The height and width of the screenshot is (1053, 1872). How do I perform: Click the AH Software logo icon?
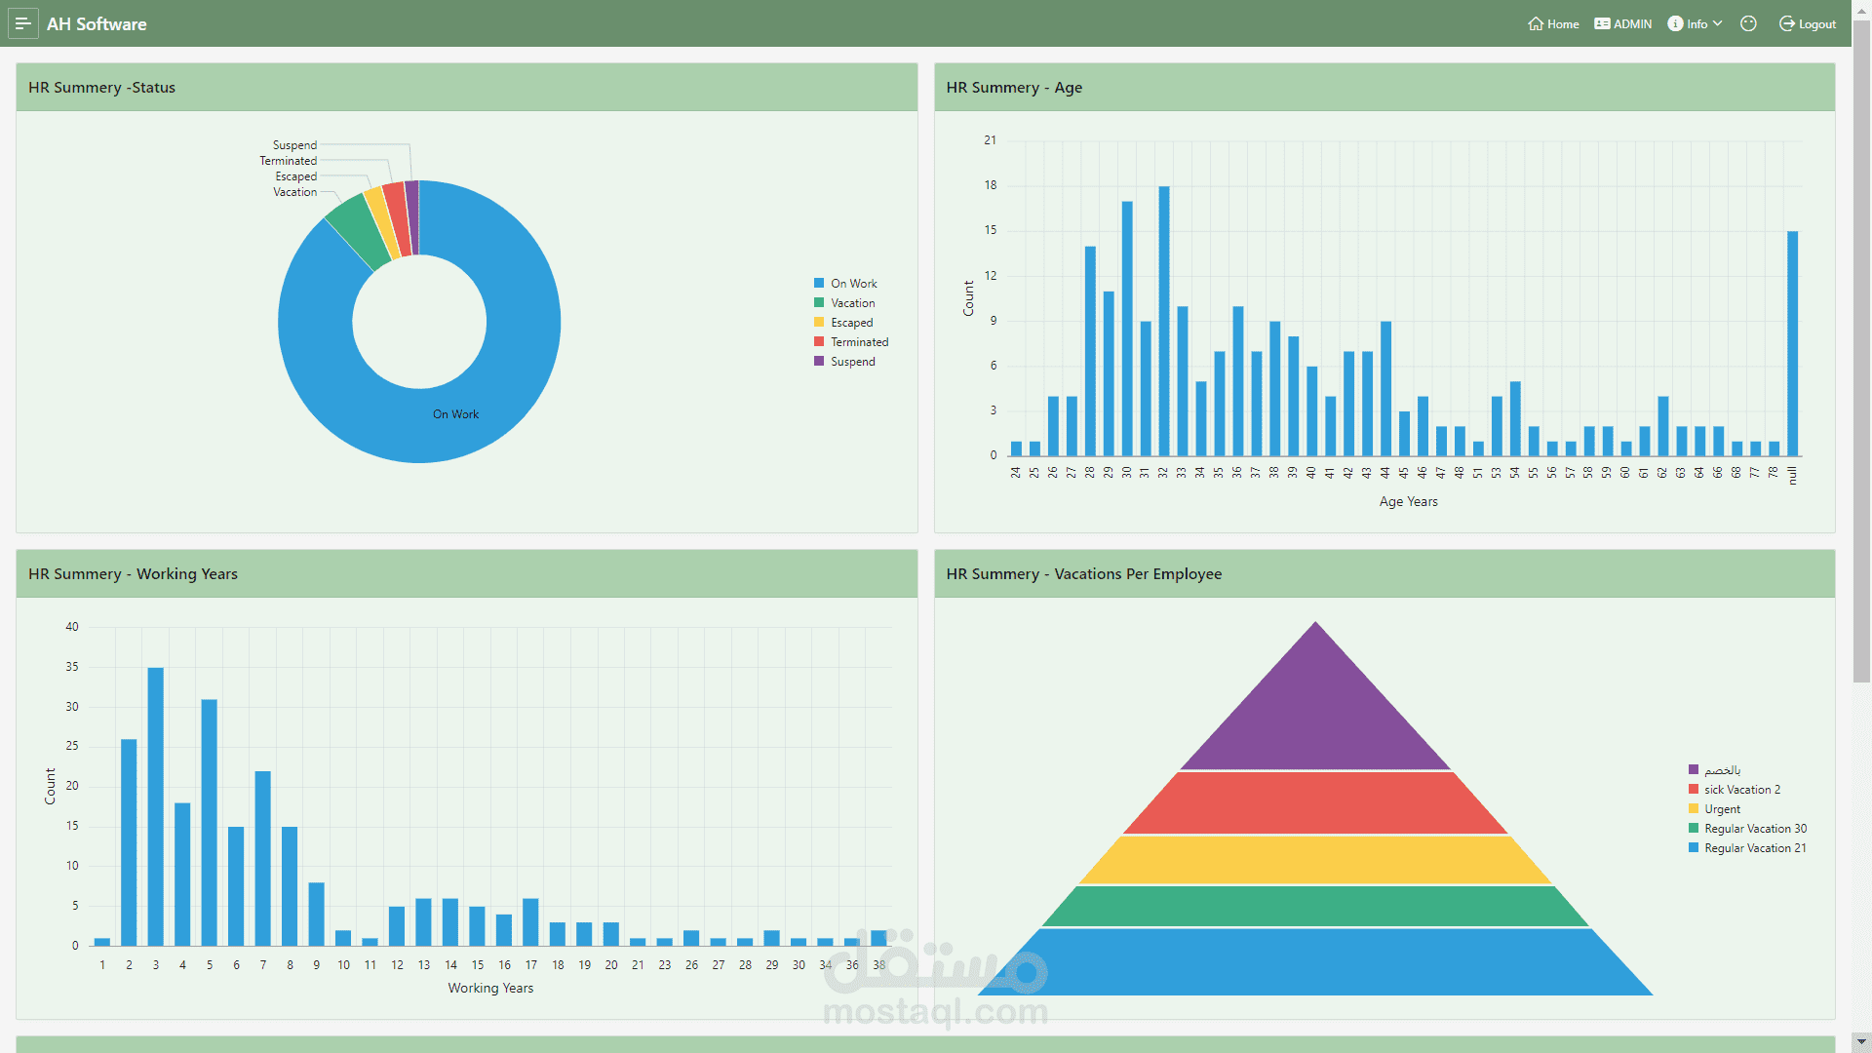[23, 21]
